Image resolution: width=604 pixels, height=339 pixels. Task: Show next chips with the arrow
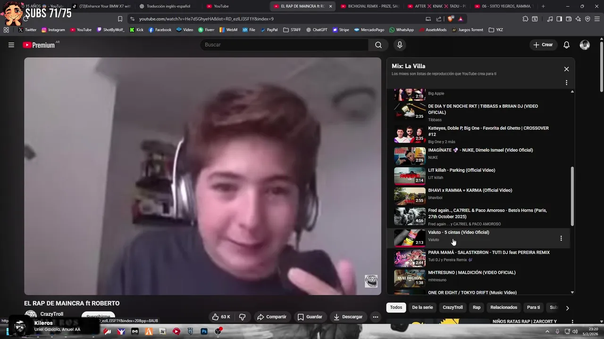point(567,308)
